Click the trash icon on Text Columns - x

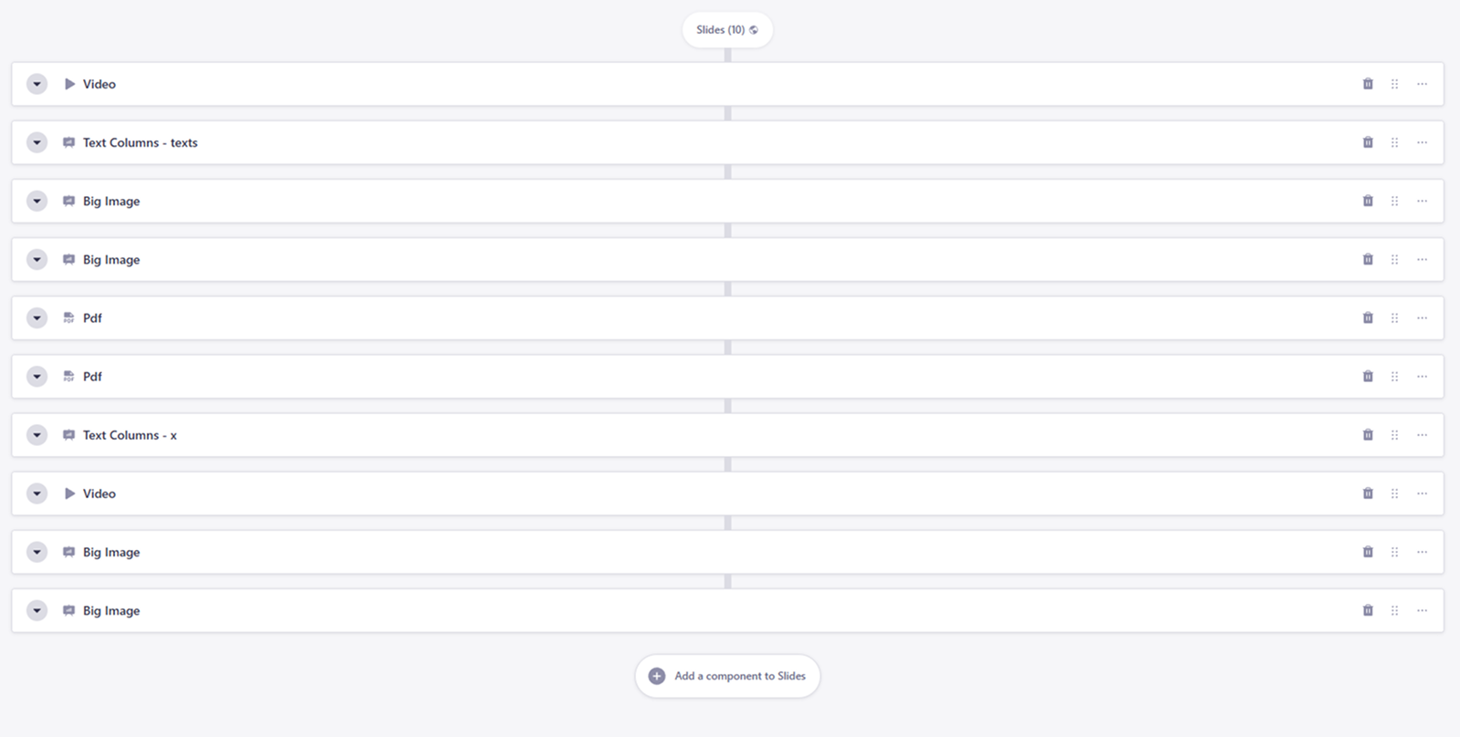point(1368,435)
